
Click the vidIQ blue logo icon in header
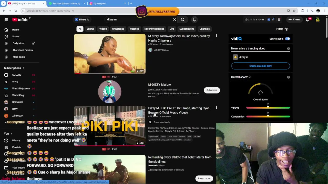tap(269, 19)
